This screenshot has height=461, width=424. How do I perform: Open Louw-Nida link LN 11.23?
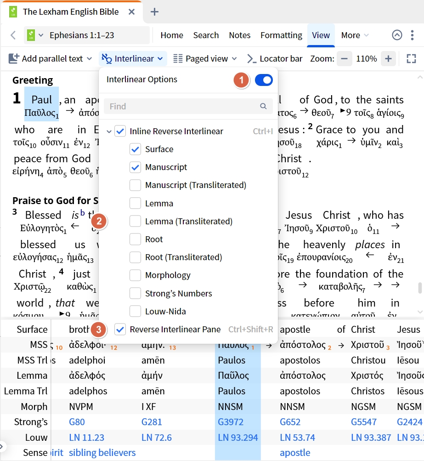[x=86, y=438]
